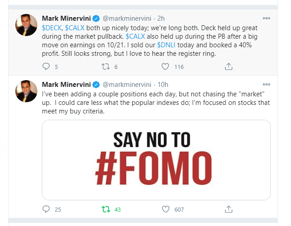Open more options on the 10h tweet
The width and height of the screenshot is (291, 226).
pos(266,84)
